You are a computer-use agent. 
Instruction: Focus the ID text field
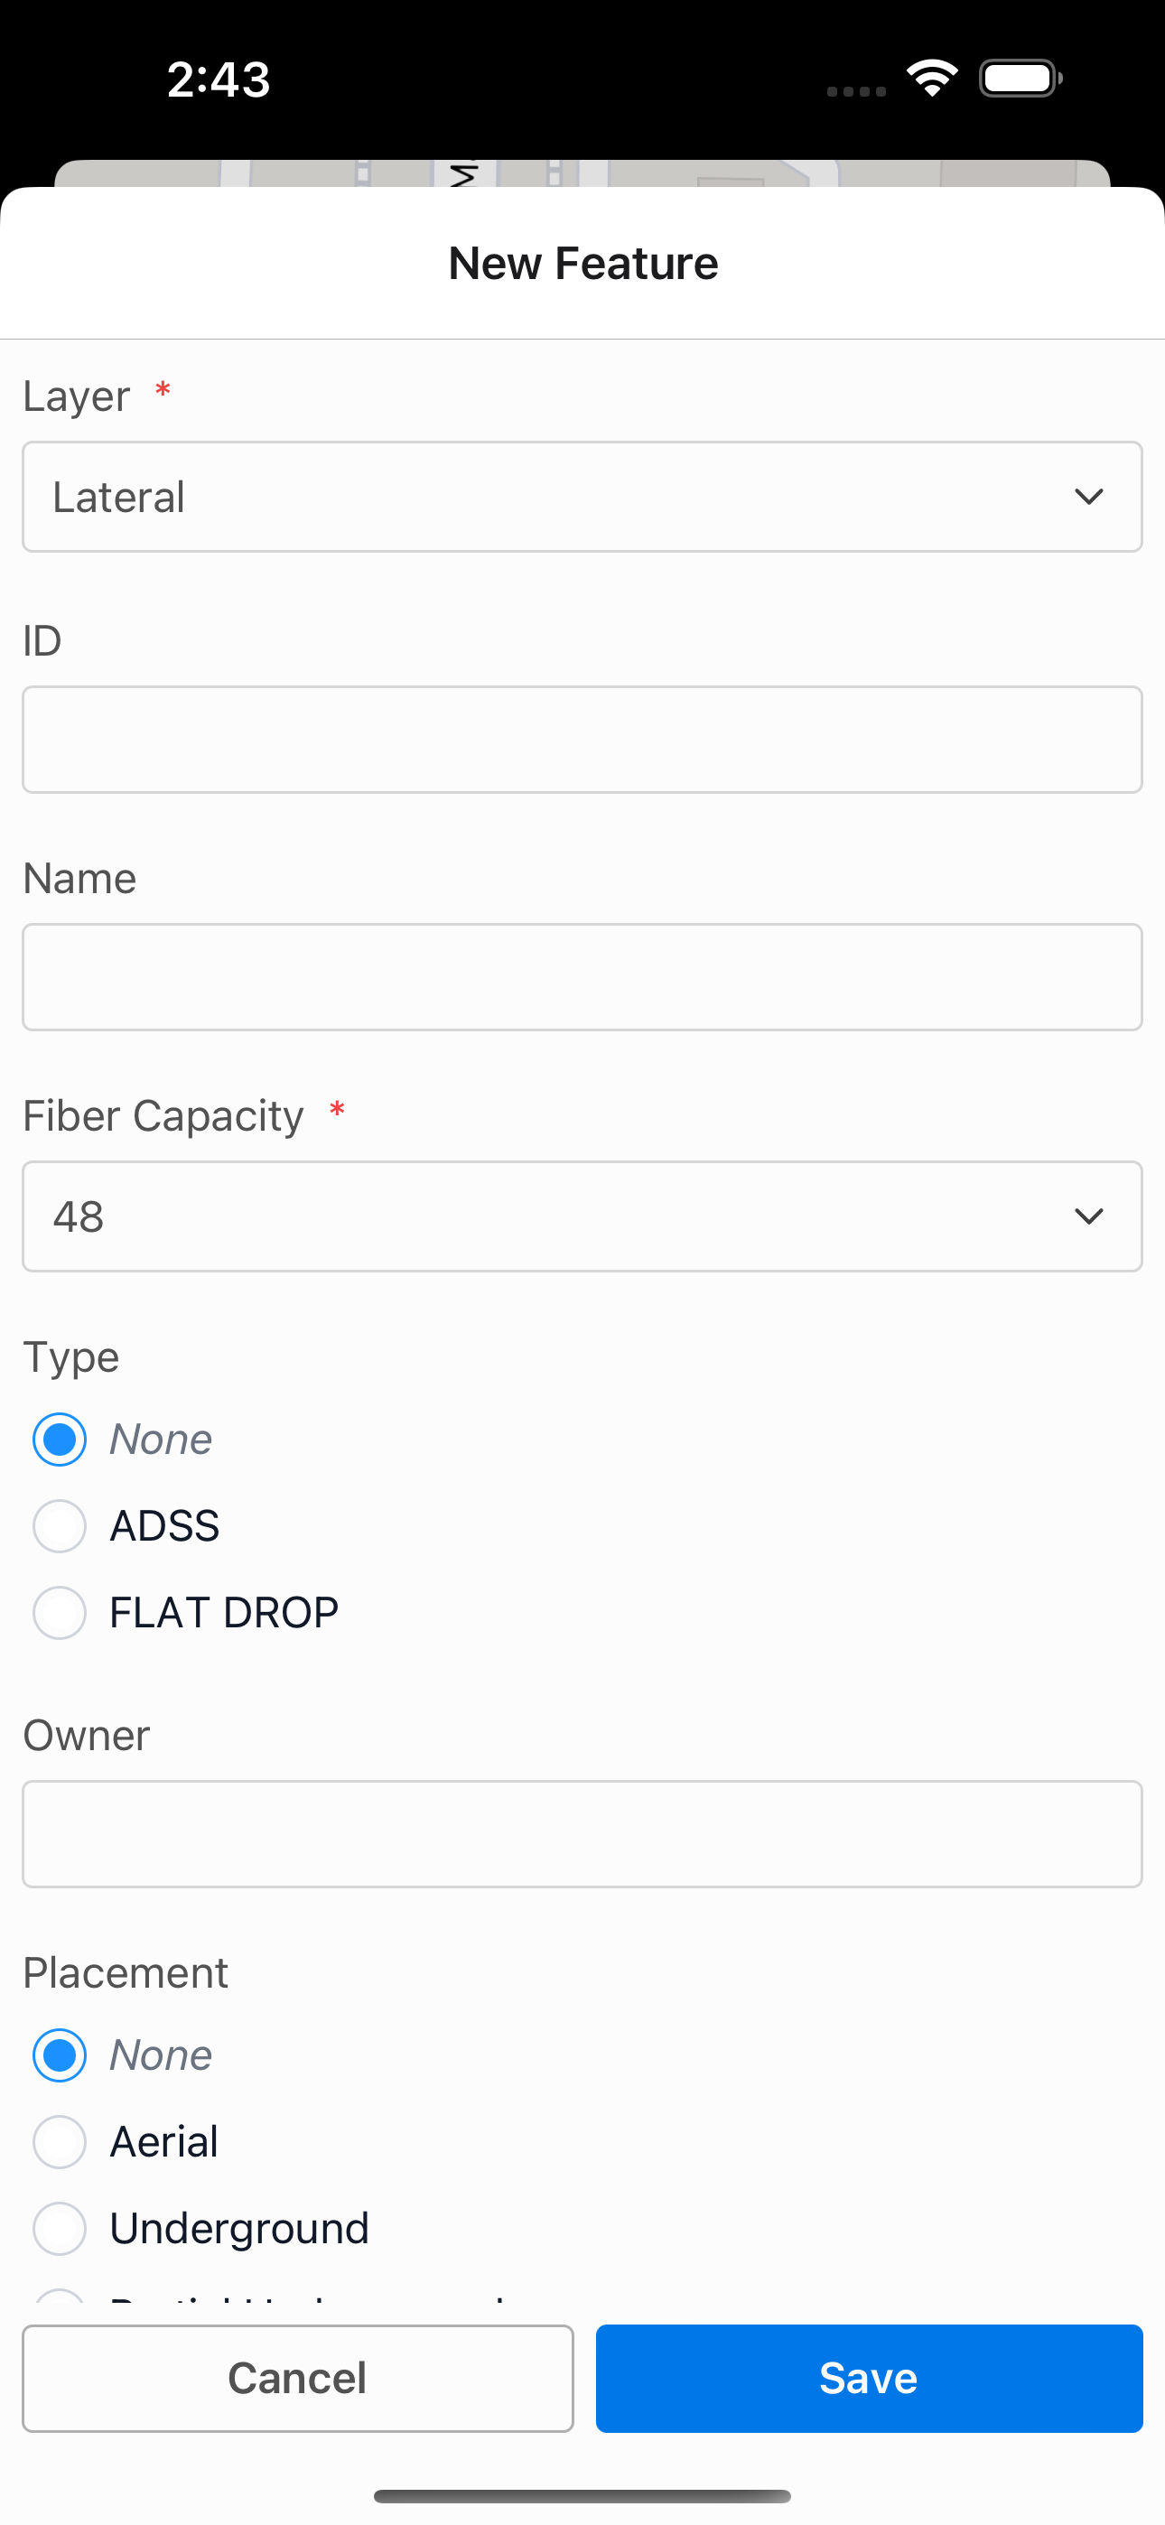582,740
